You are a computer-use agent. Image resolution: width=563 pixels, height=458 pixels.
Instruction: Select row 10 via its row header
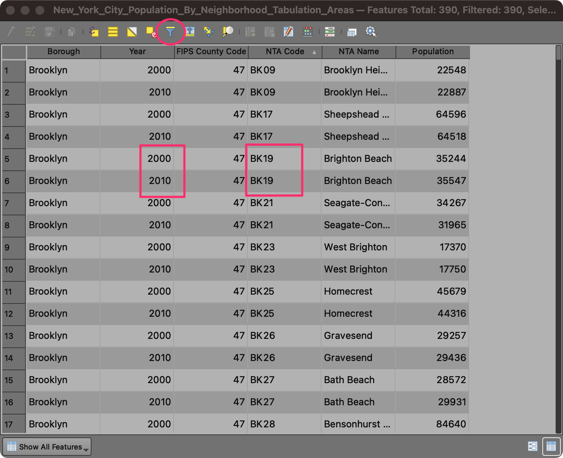[x=14, y=270]
